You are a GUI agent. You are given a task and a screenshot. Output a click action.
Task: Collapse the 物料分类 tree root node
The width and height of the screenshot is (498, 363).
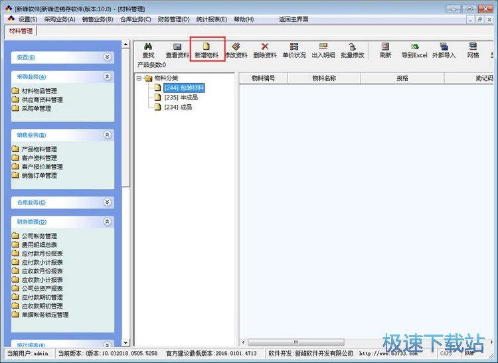click(139, 78)
